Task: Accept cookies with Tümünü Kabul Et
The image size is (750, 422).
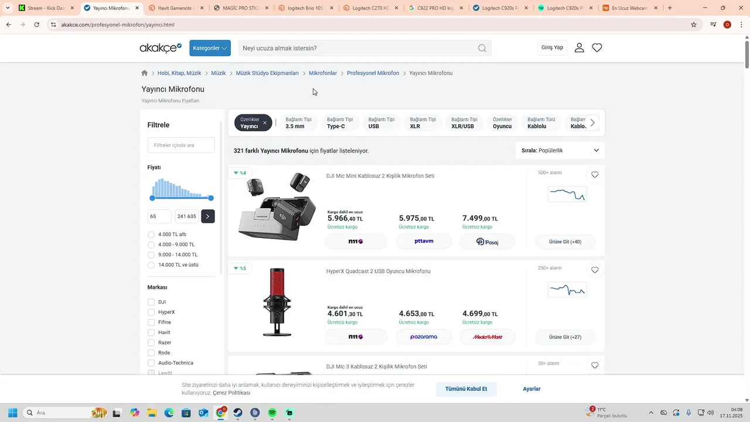Action: (x=466, y=389)
